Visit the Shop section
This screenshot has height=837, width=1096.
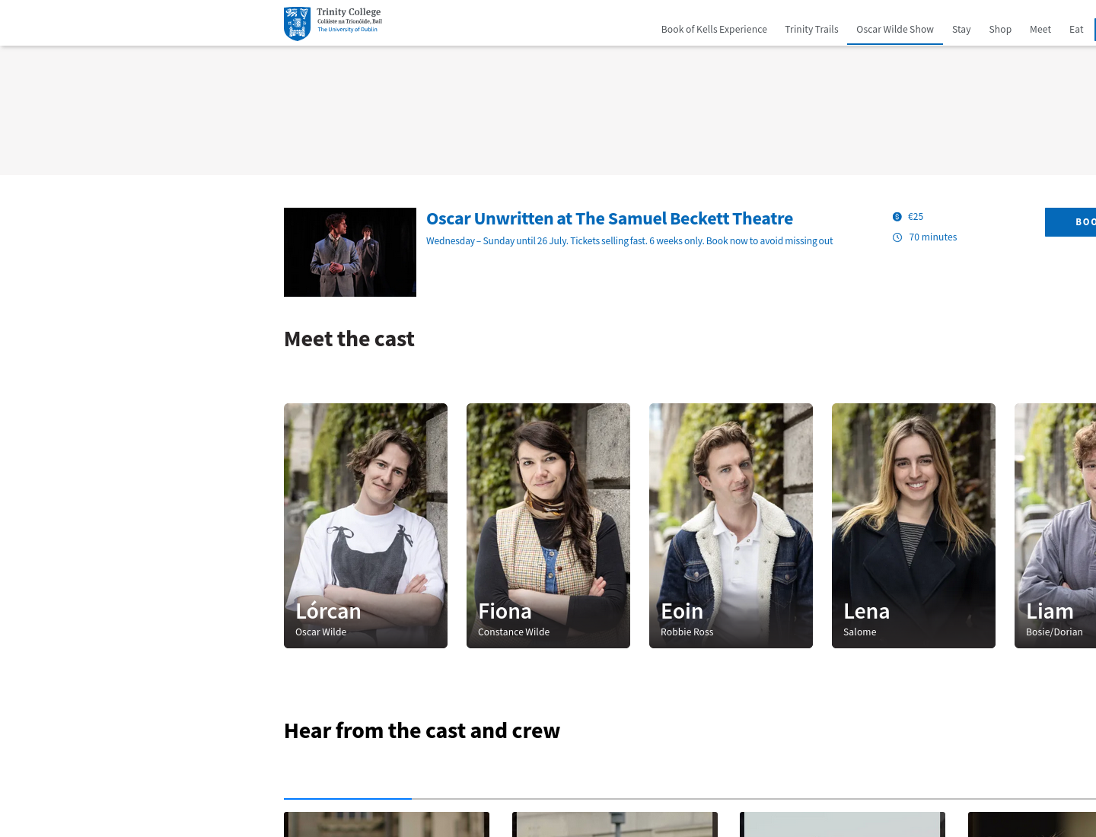point(1000,30)
